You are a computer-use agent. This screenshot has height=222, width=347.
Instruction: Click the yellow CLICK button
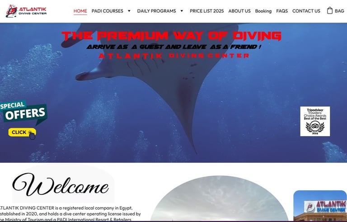pyautogui.click(x=22, y=132)
